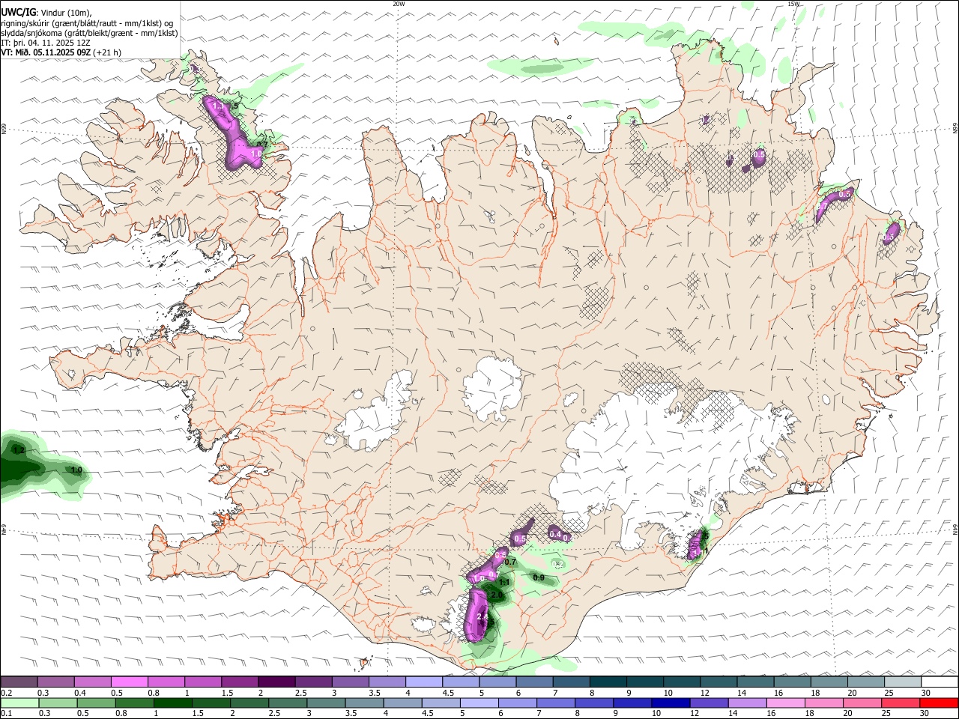Click the '30' label in the top legend row
Screen dimensions: 959x719
click(926, 693)
